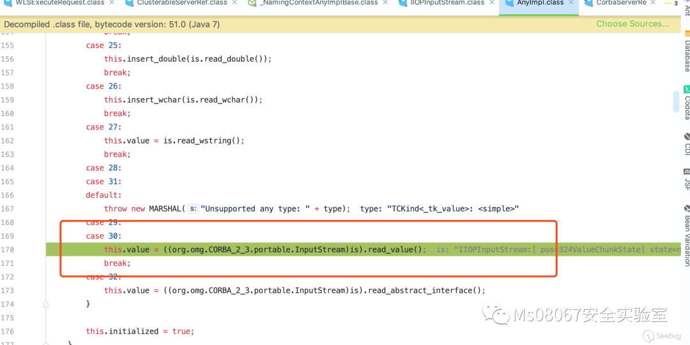Click the break statement on line 160

click(x=118, y=114)
